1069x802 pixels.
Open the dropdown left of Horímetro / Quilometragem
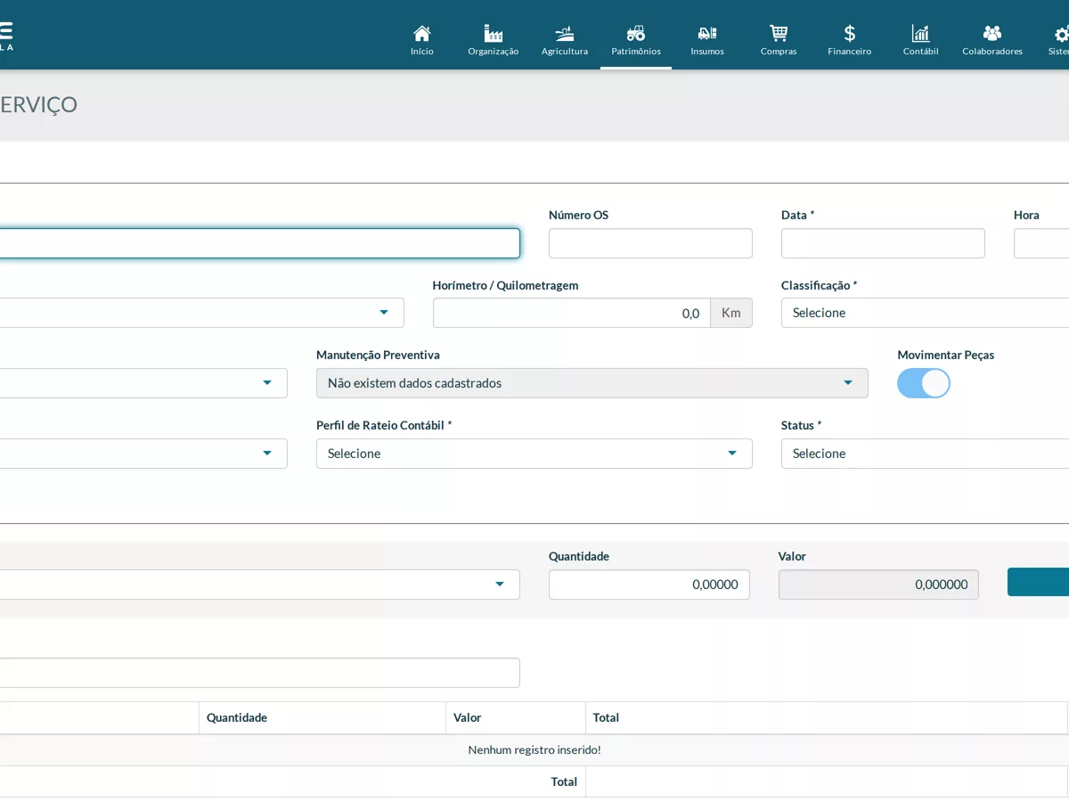tap(201, 313)
